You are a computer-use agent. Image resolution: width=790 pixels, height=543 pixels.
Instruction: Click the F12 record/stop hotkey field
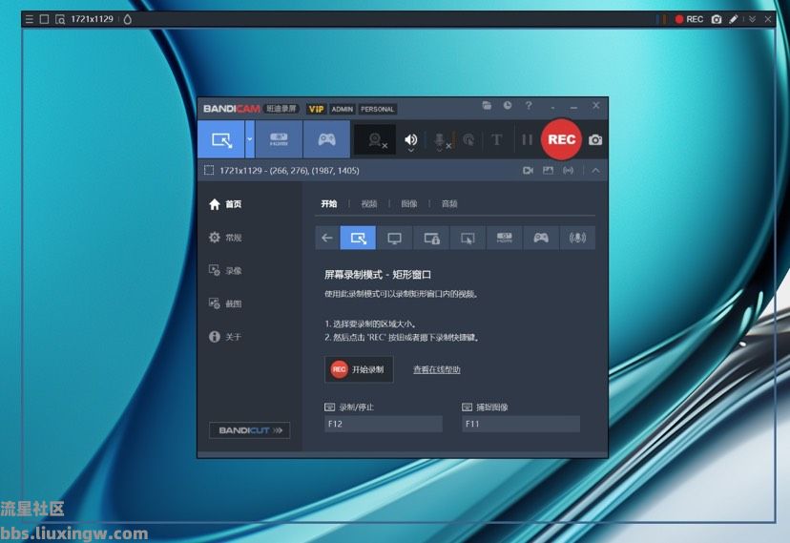pos(384,424)
